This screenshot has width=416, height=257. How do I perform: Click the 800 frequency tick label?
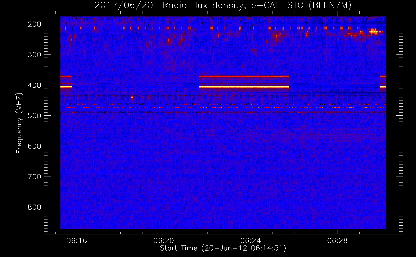(34, 207)
